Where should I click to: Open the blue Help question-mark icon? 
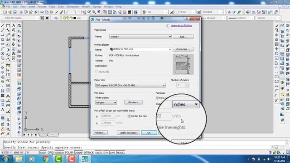pyautogui.click(x=136, y=12)
